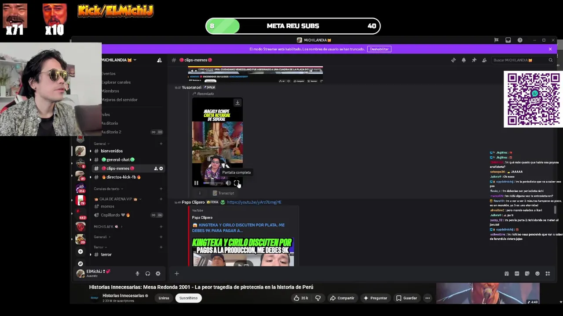This screenshot has width=563, height=316.
Task: Like the YouTube video (35 k)
Action: click(301, 298)
